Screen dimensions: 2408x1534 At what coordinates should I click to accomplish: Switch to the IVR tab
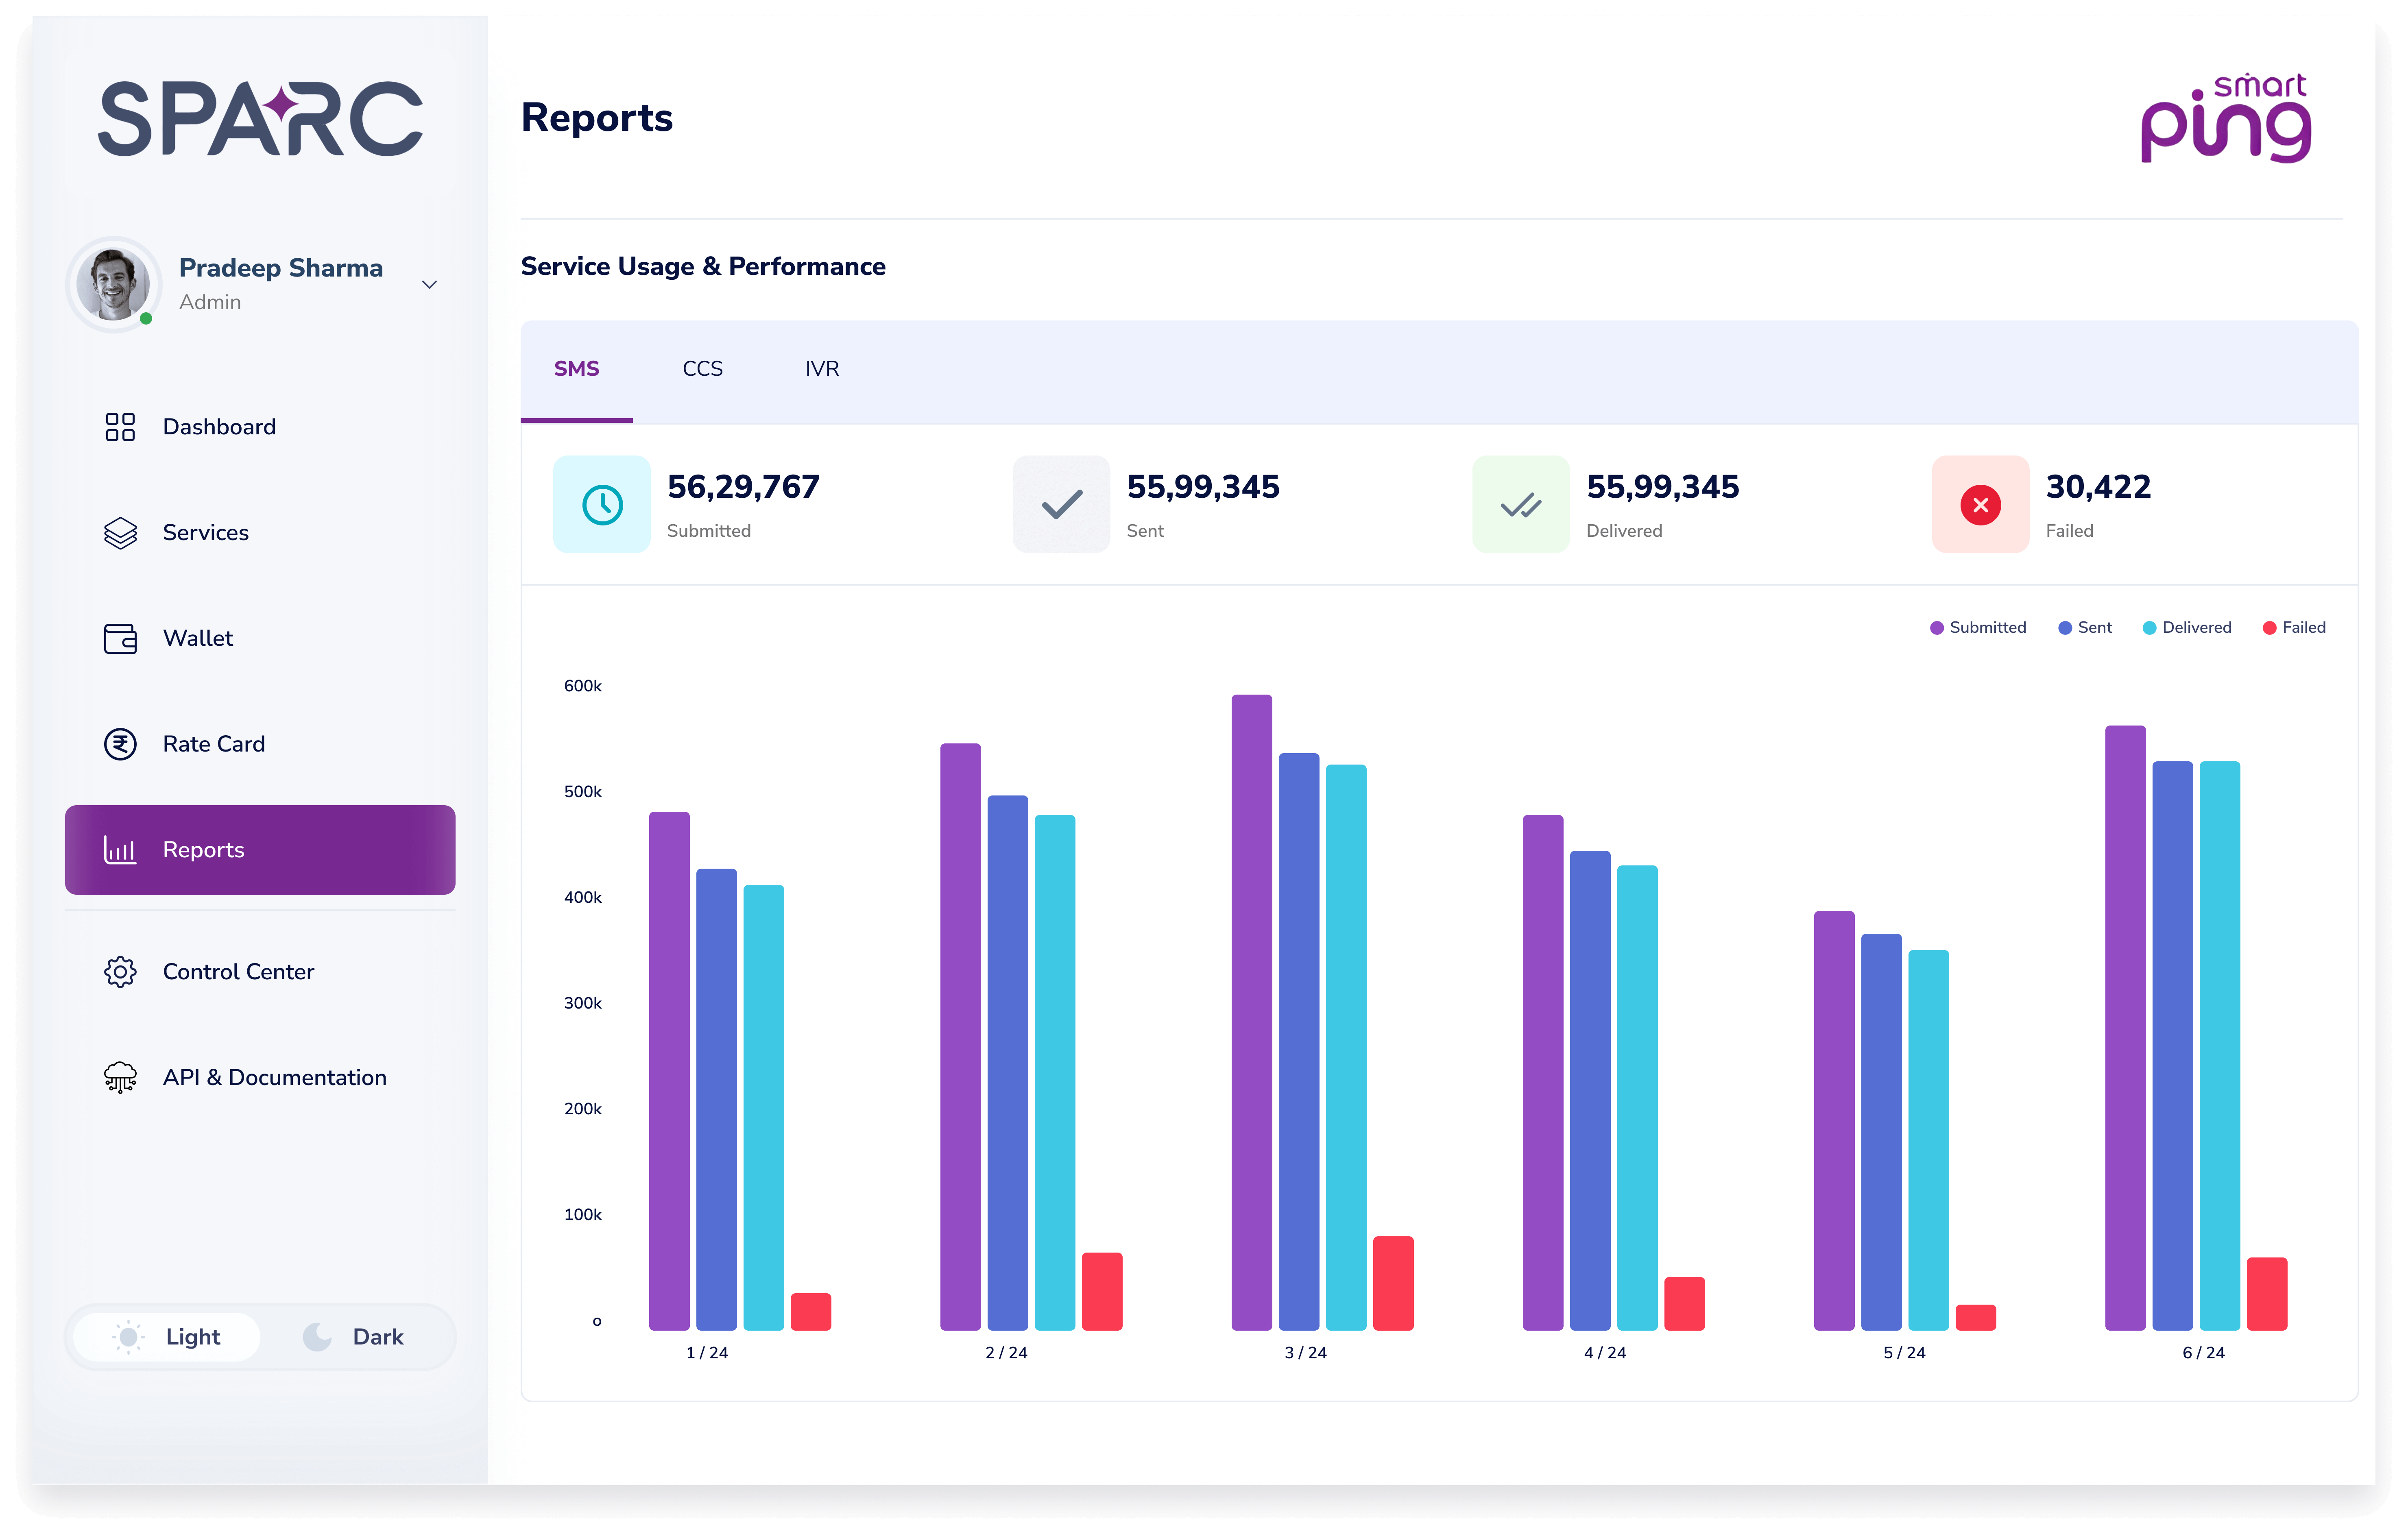822,369
